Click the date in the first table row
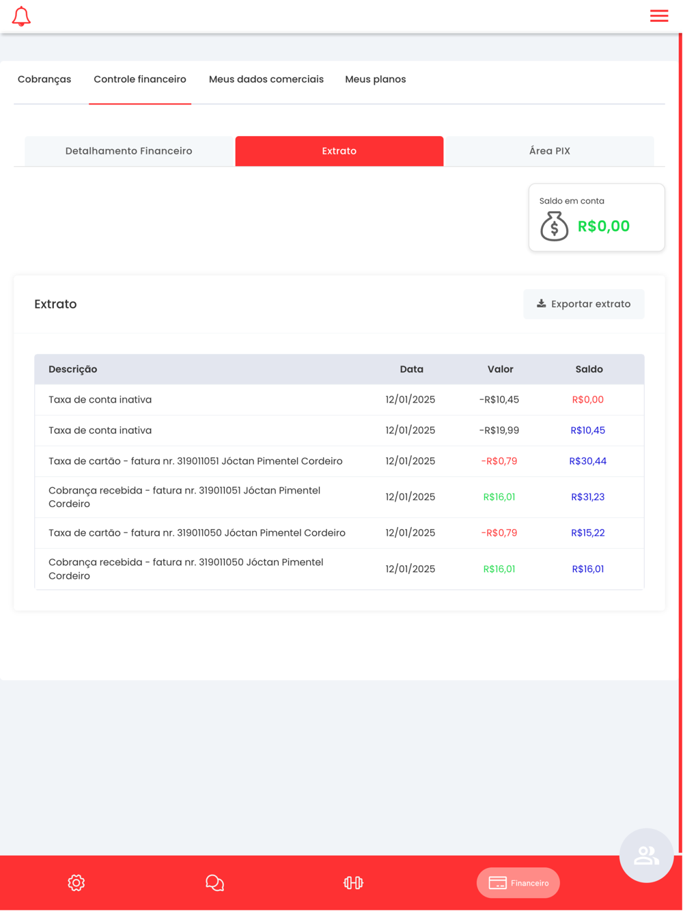Image resolution: width=683 pixels, height=911 pixels. click(x=410, y=400)
